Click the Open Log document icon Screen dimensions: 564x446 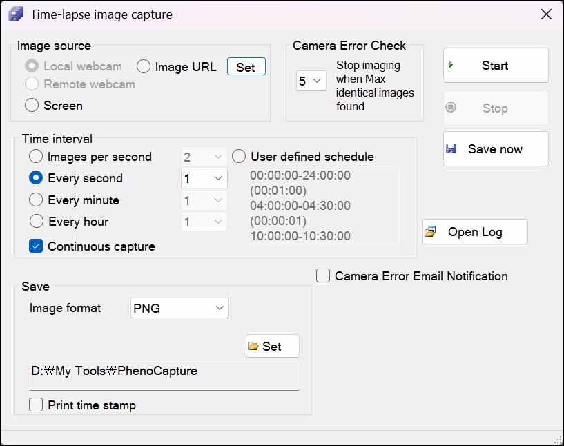[430, 232]
